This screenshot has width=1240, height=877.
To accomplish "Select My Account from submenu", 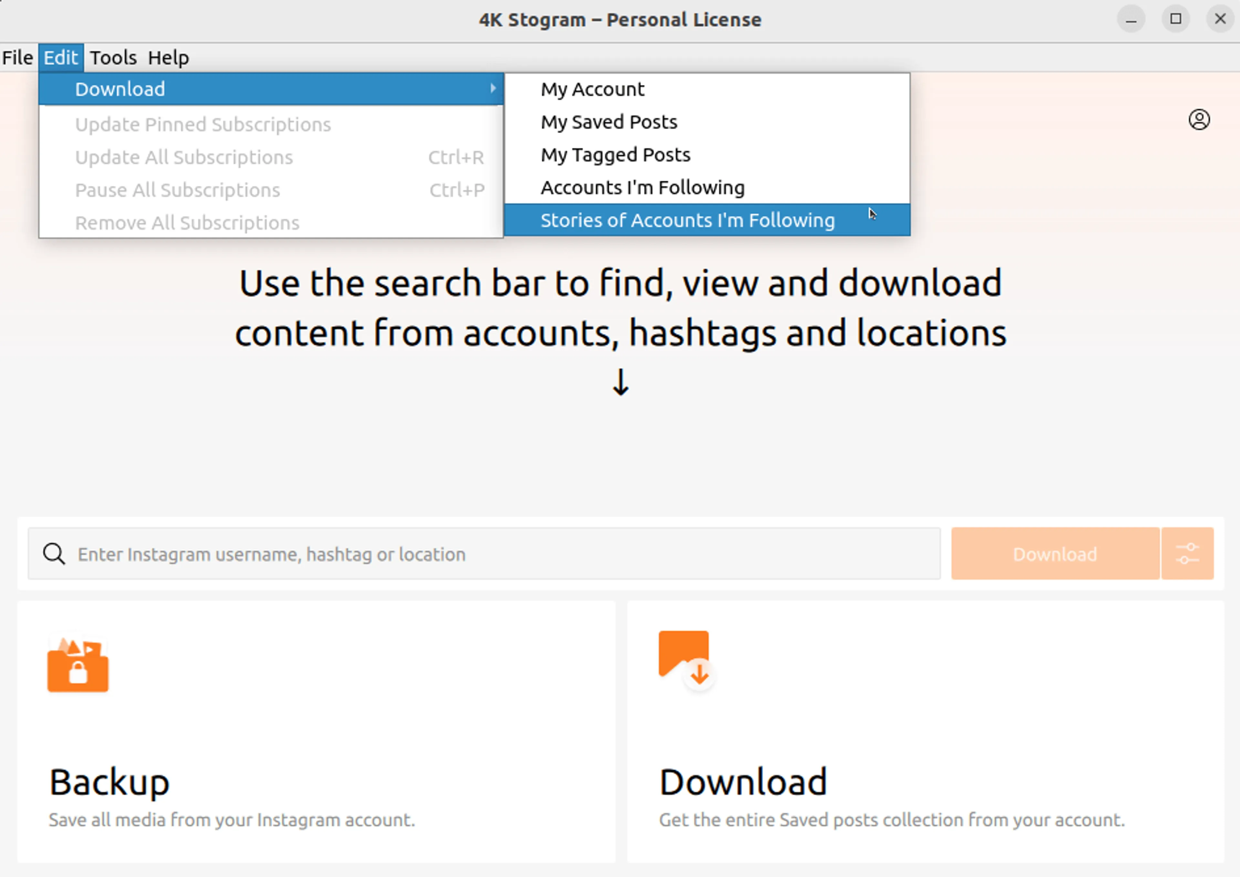I will (592, 89).
